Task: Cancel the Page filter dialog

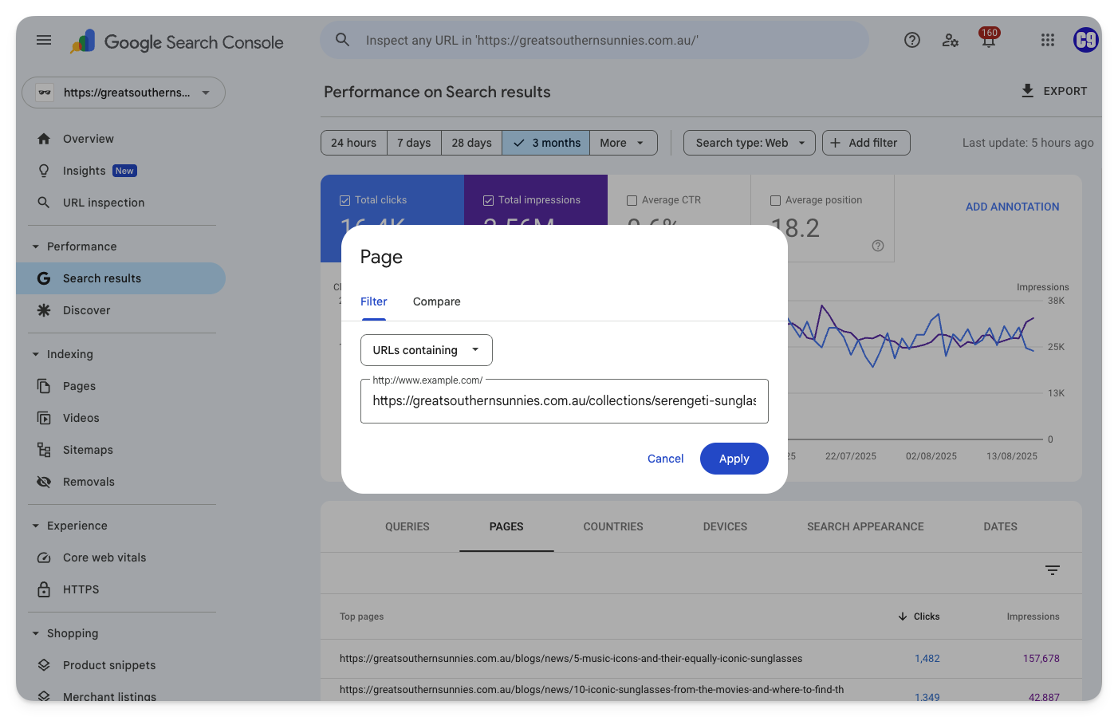Action: (x=665, y=459)
